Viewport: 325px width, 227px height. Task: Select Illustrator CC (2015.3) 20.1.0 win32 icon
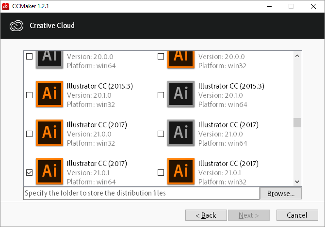pyautogui.click(x=49, y=94)
